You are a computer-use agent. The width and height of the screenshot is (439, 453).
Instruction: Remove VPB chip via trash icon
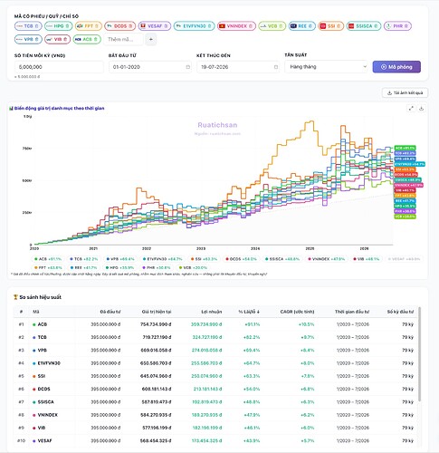pyautogui.click(x=37, y=39)
